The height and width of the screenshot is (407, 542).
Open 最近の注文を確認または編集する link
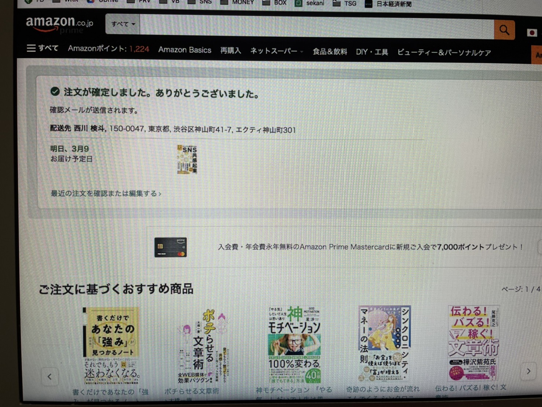106,193
